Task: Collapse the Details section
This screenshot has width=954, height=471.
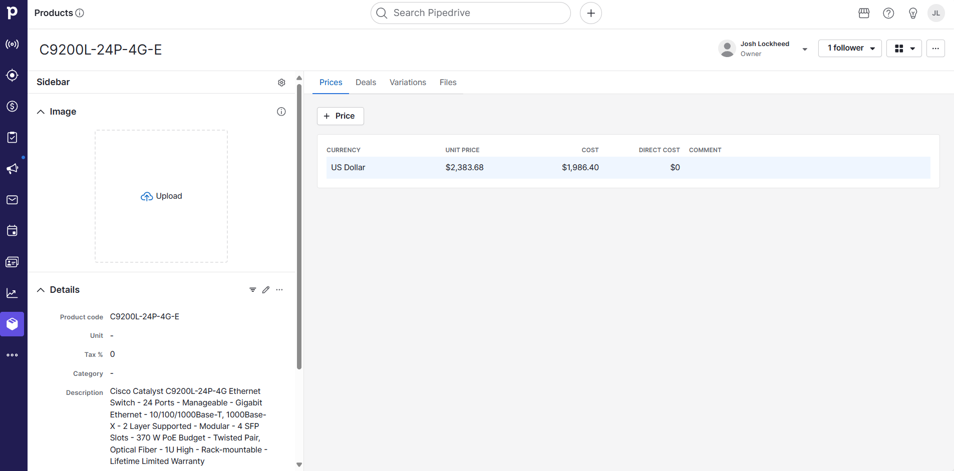Action: 41,289
